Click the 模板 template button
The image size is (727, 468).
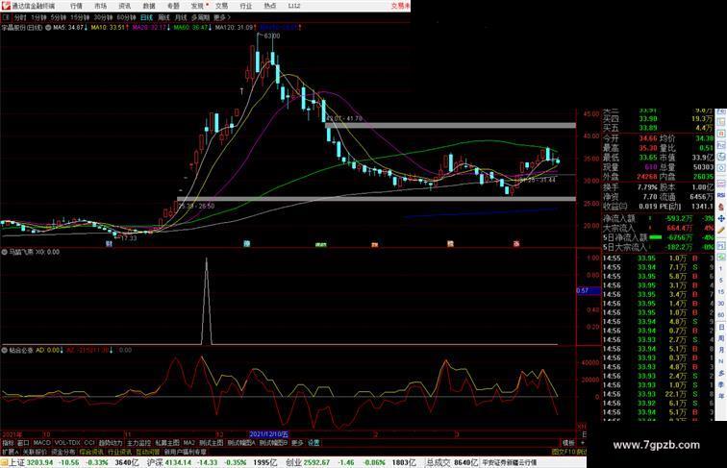(568, 443)
